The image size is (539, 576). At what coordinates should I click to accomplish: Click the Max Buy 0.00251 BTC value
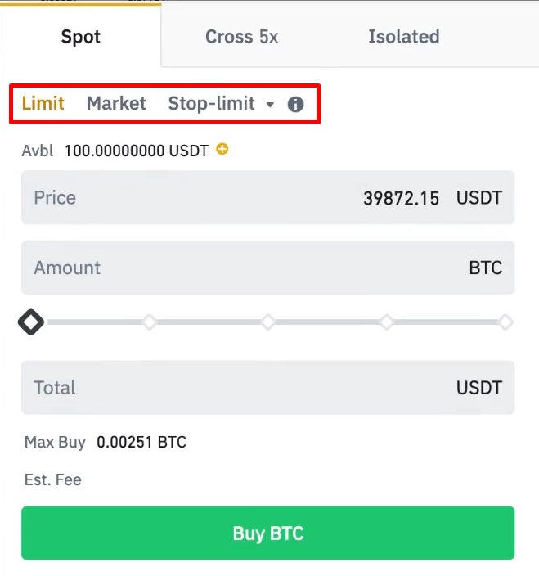[141, 443]
